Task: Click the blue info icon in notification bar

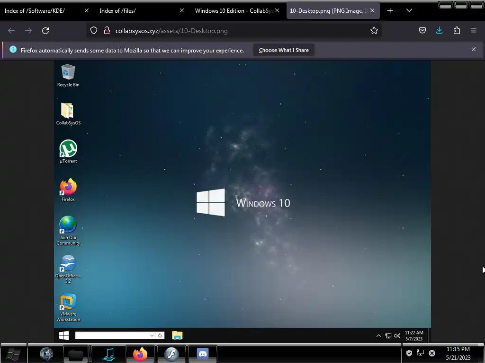Action: [13, 49]
